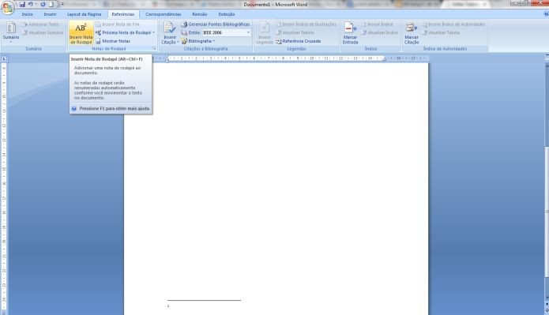Open Notas de Rodapé dialog launcher

coord(154,48)
